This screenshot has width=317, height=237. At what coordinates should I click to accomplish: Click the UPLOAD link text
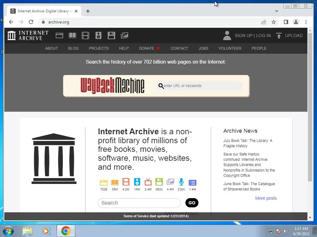click(293, 35)
